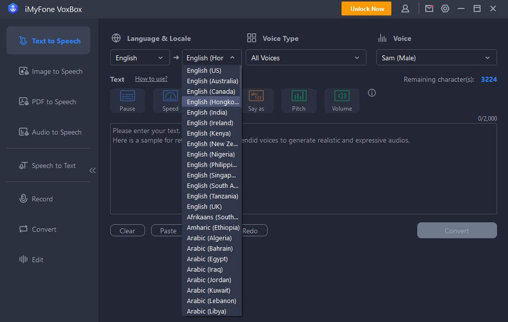Collapse the sidebar with the double chevron
The height and width of the screenshot is (322, 508).
coord(93,170)
